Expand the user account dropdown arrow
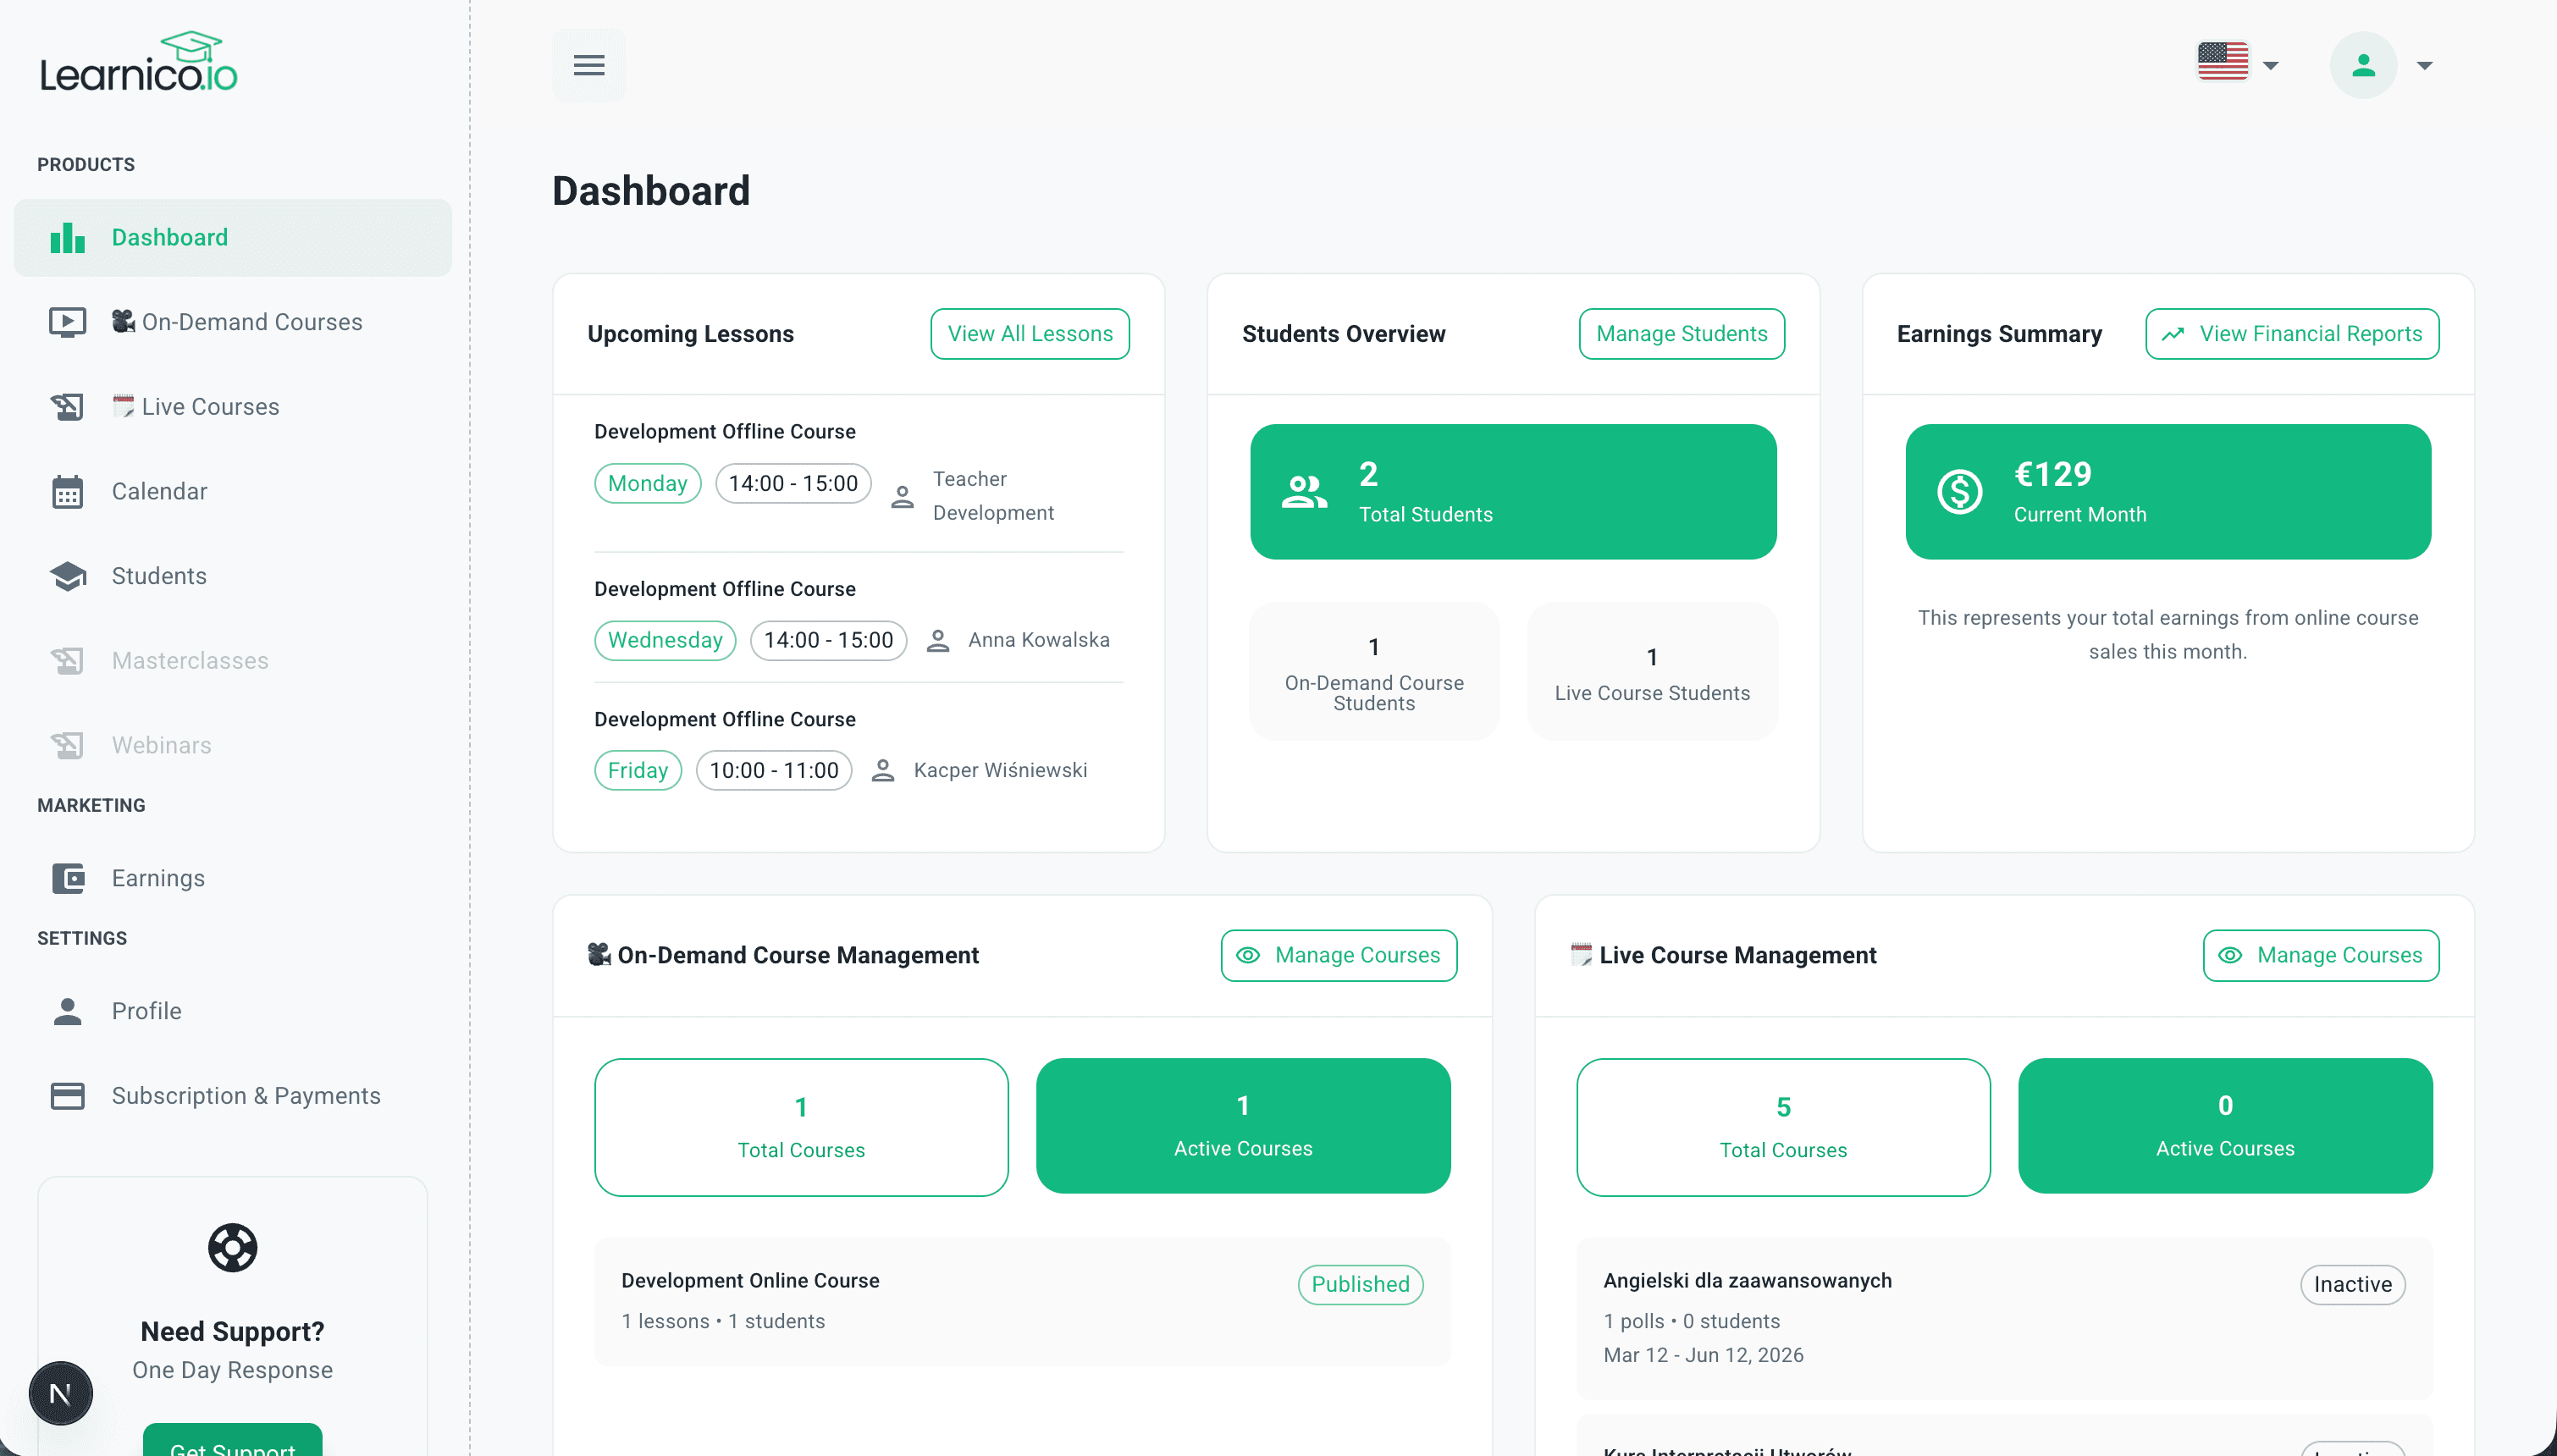Viewport: 2557px width, 1456px height. [x=2424, y=66]
